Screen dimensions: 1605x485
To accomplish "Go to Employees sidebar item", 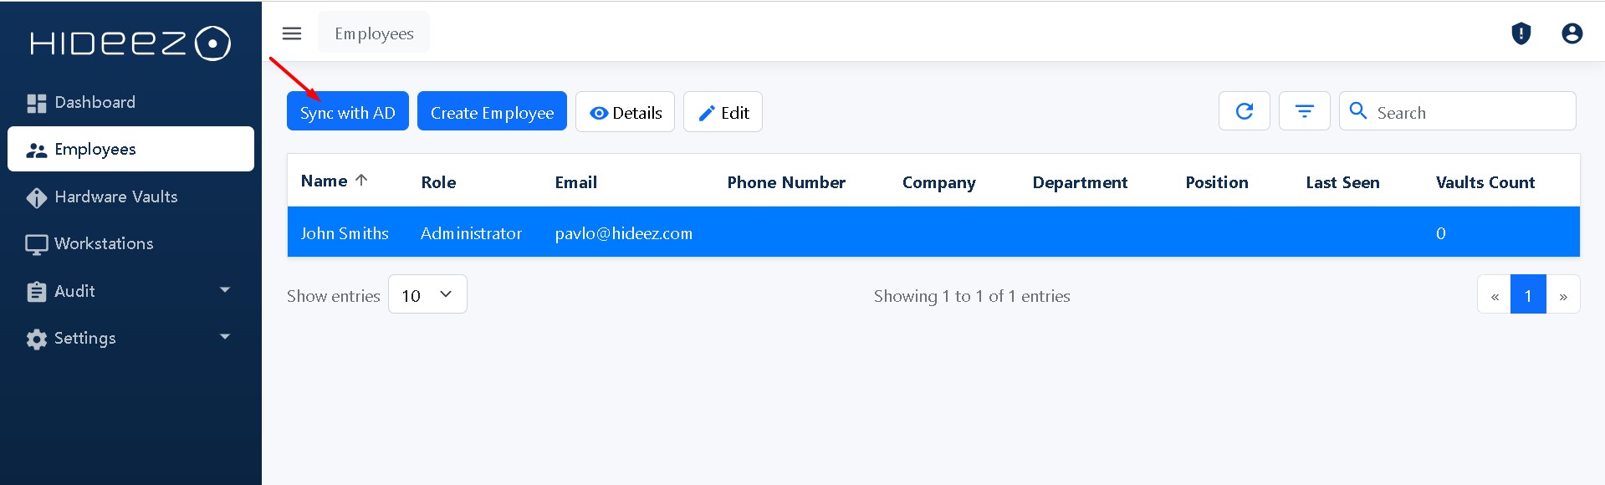I will point(131,149).
